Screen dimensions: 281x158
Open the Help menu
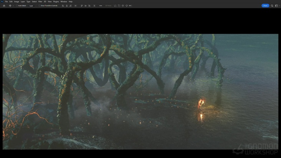tap(71, 2)
